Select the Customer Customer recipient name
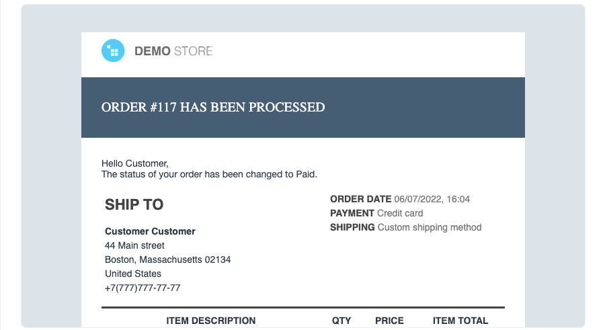The width and height of the screenshot is (605, 330). tap(150, 231)
